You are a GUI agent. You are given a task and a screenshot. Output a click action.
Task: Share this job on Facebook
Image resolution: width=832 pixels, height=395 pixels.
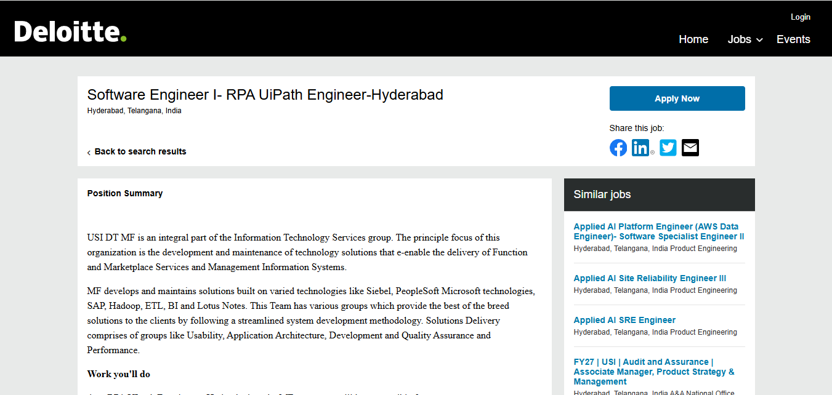click(x=618, y=148)
